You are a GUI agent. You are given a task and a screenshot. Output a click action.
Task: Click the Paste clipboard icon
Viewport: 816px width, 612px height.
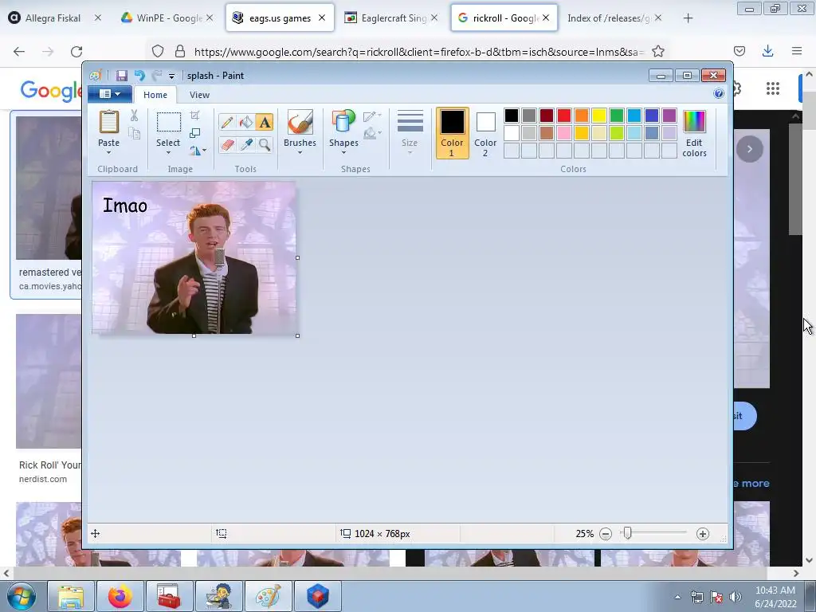pyautogui.click(x=108, y=123)
